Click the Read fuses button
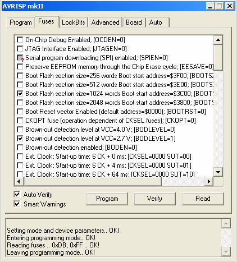The image size is (237, 262). (x=203, y=199)
